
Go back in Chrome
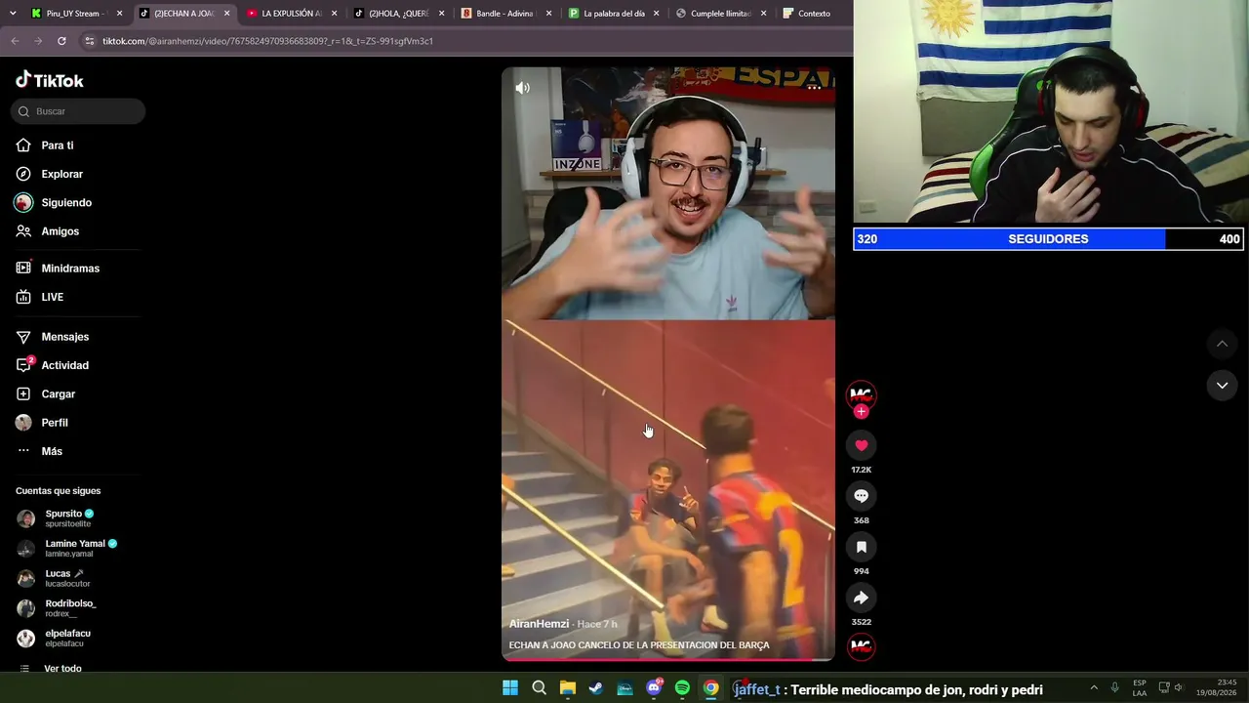click(x=15, y=41)
